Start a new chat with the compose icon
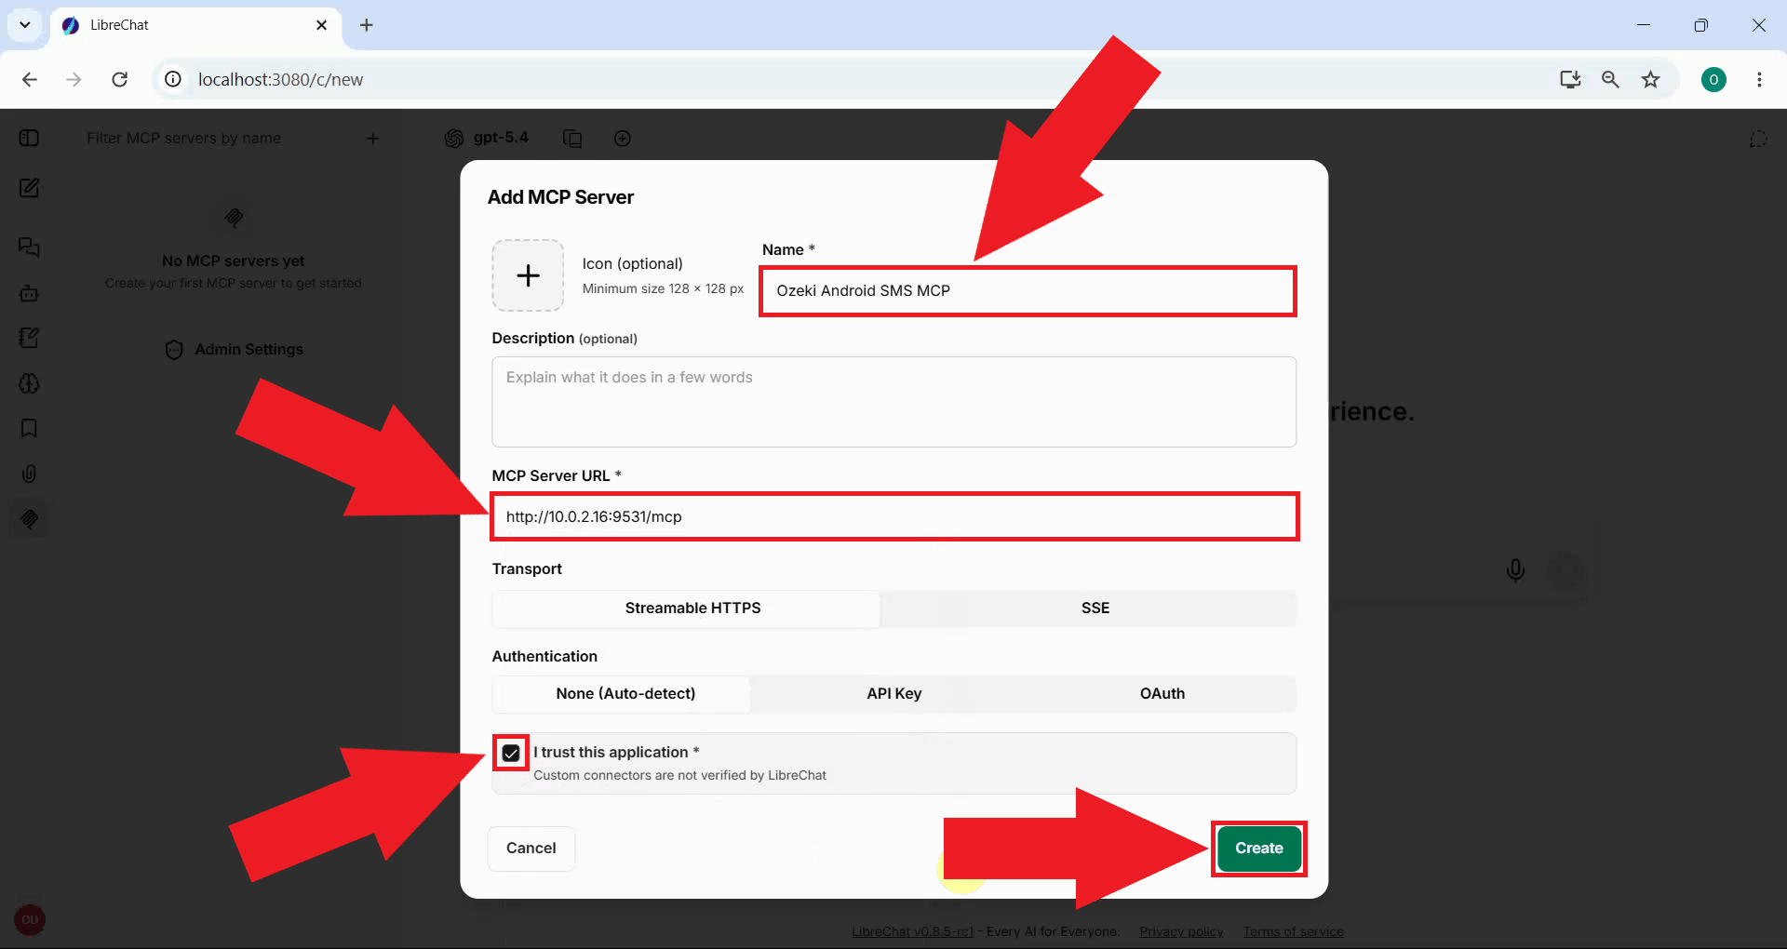 (29, 188)
